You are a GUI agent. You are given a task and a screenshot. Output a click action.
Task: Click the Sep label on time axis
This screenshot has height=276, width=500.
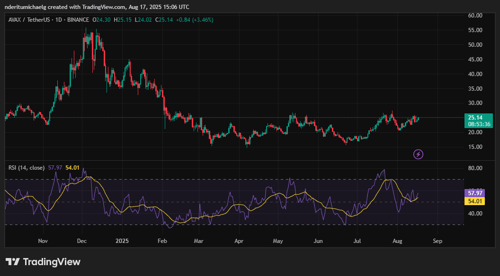tap(437, 241)
